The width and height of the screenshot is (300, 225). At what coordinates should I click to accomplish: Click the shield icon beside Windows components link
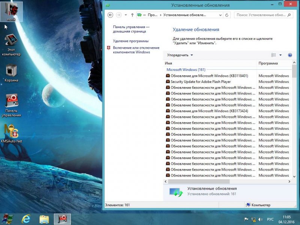pyautogui.click(x=109, y=48)
